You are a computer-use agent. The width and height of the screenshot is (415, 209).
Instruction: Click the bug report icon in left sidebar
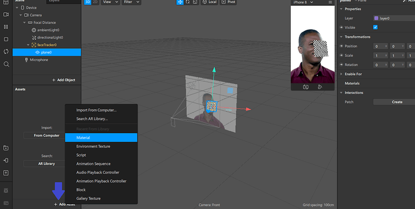coord(6,190)
